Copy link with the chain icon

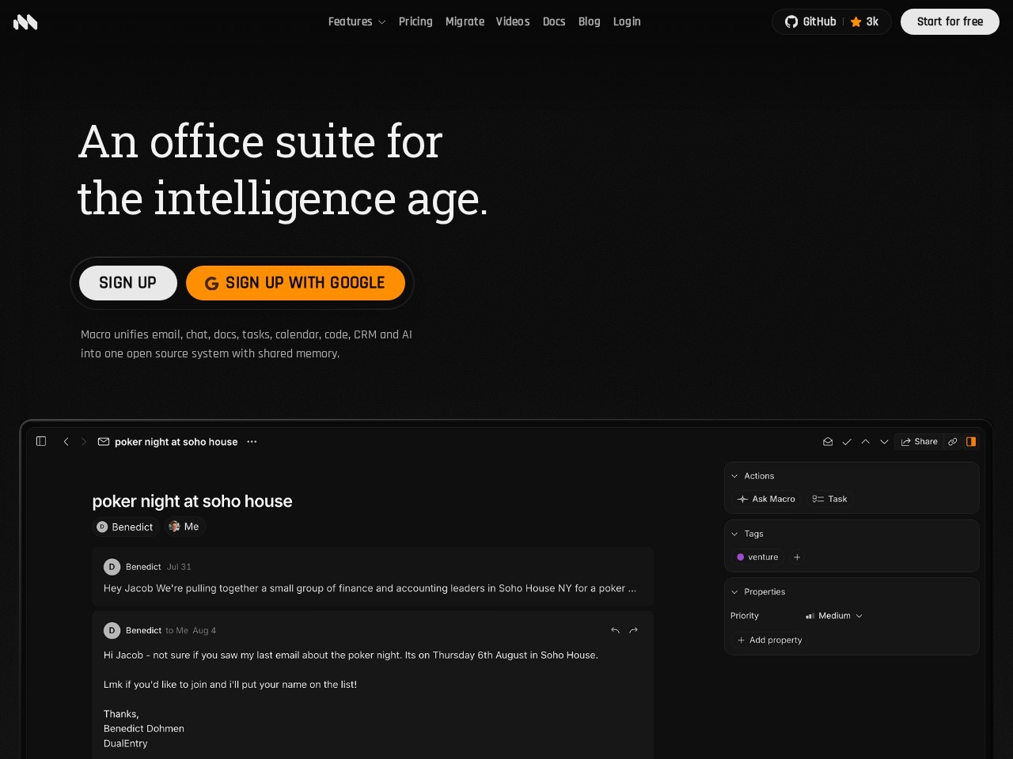click(953, 442)
